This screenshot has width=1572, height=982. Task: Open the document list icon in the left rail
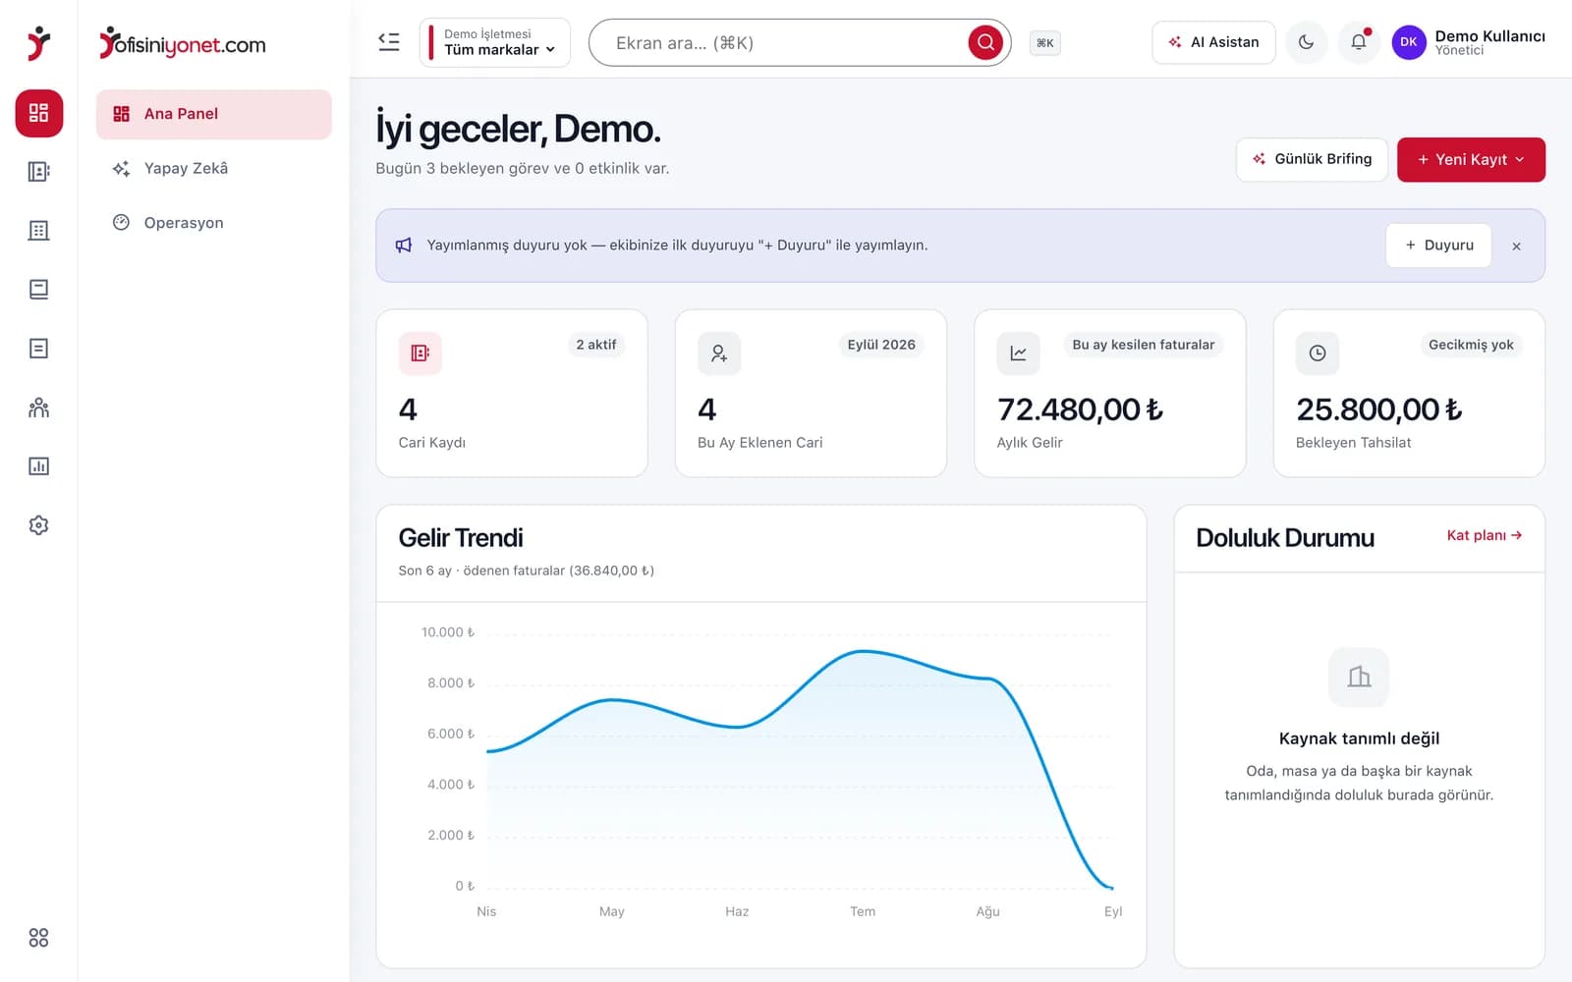click(39, 349)
